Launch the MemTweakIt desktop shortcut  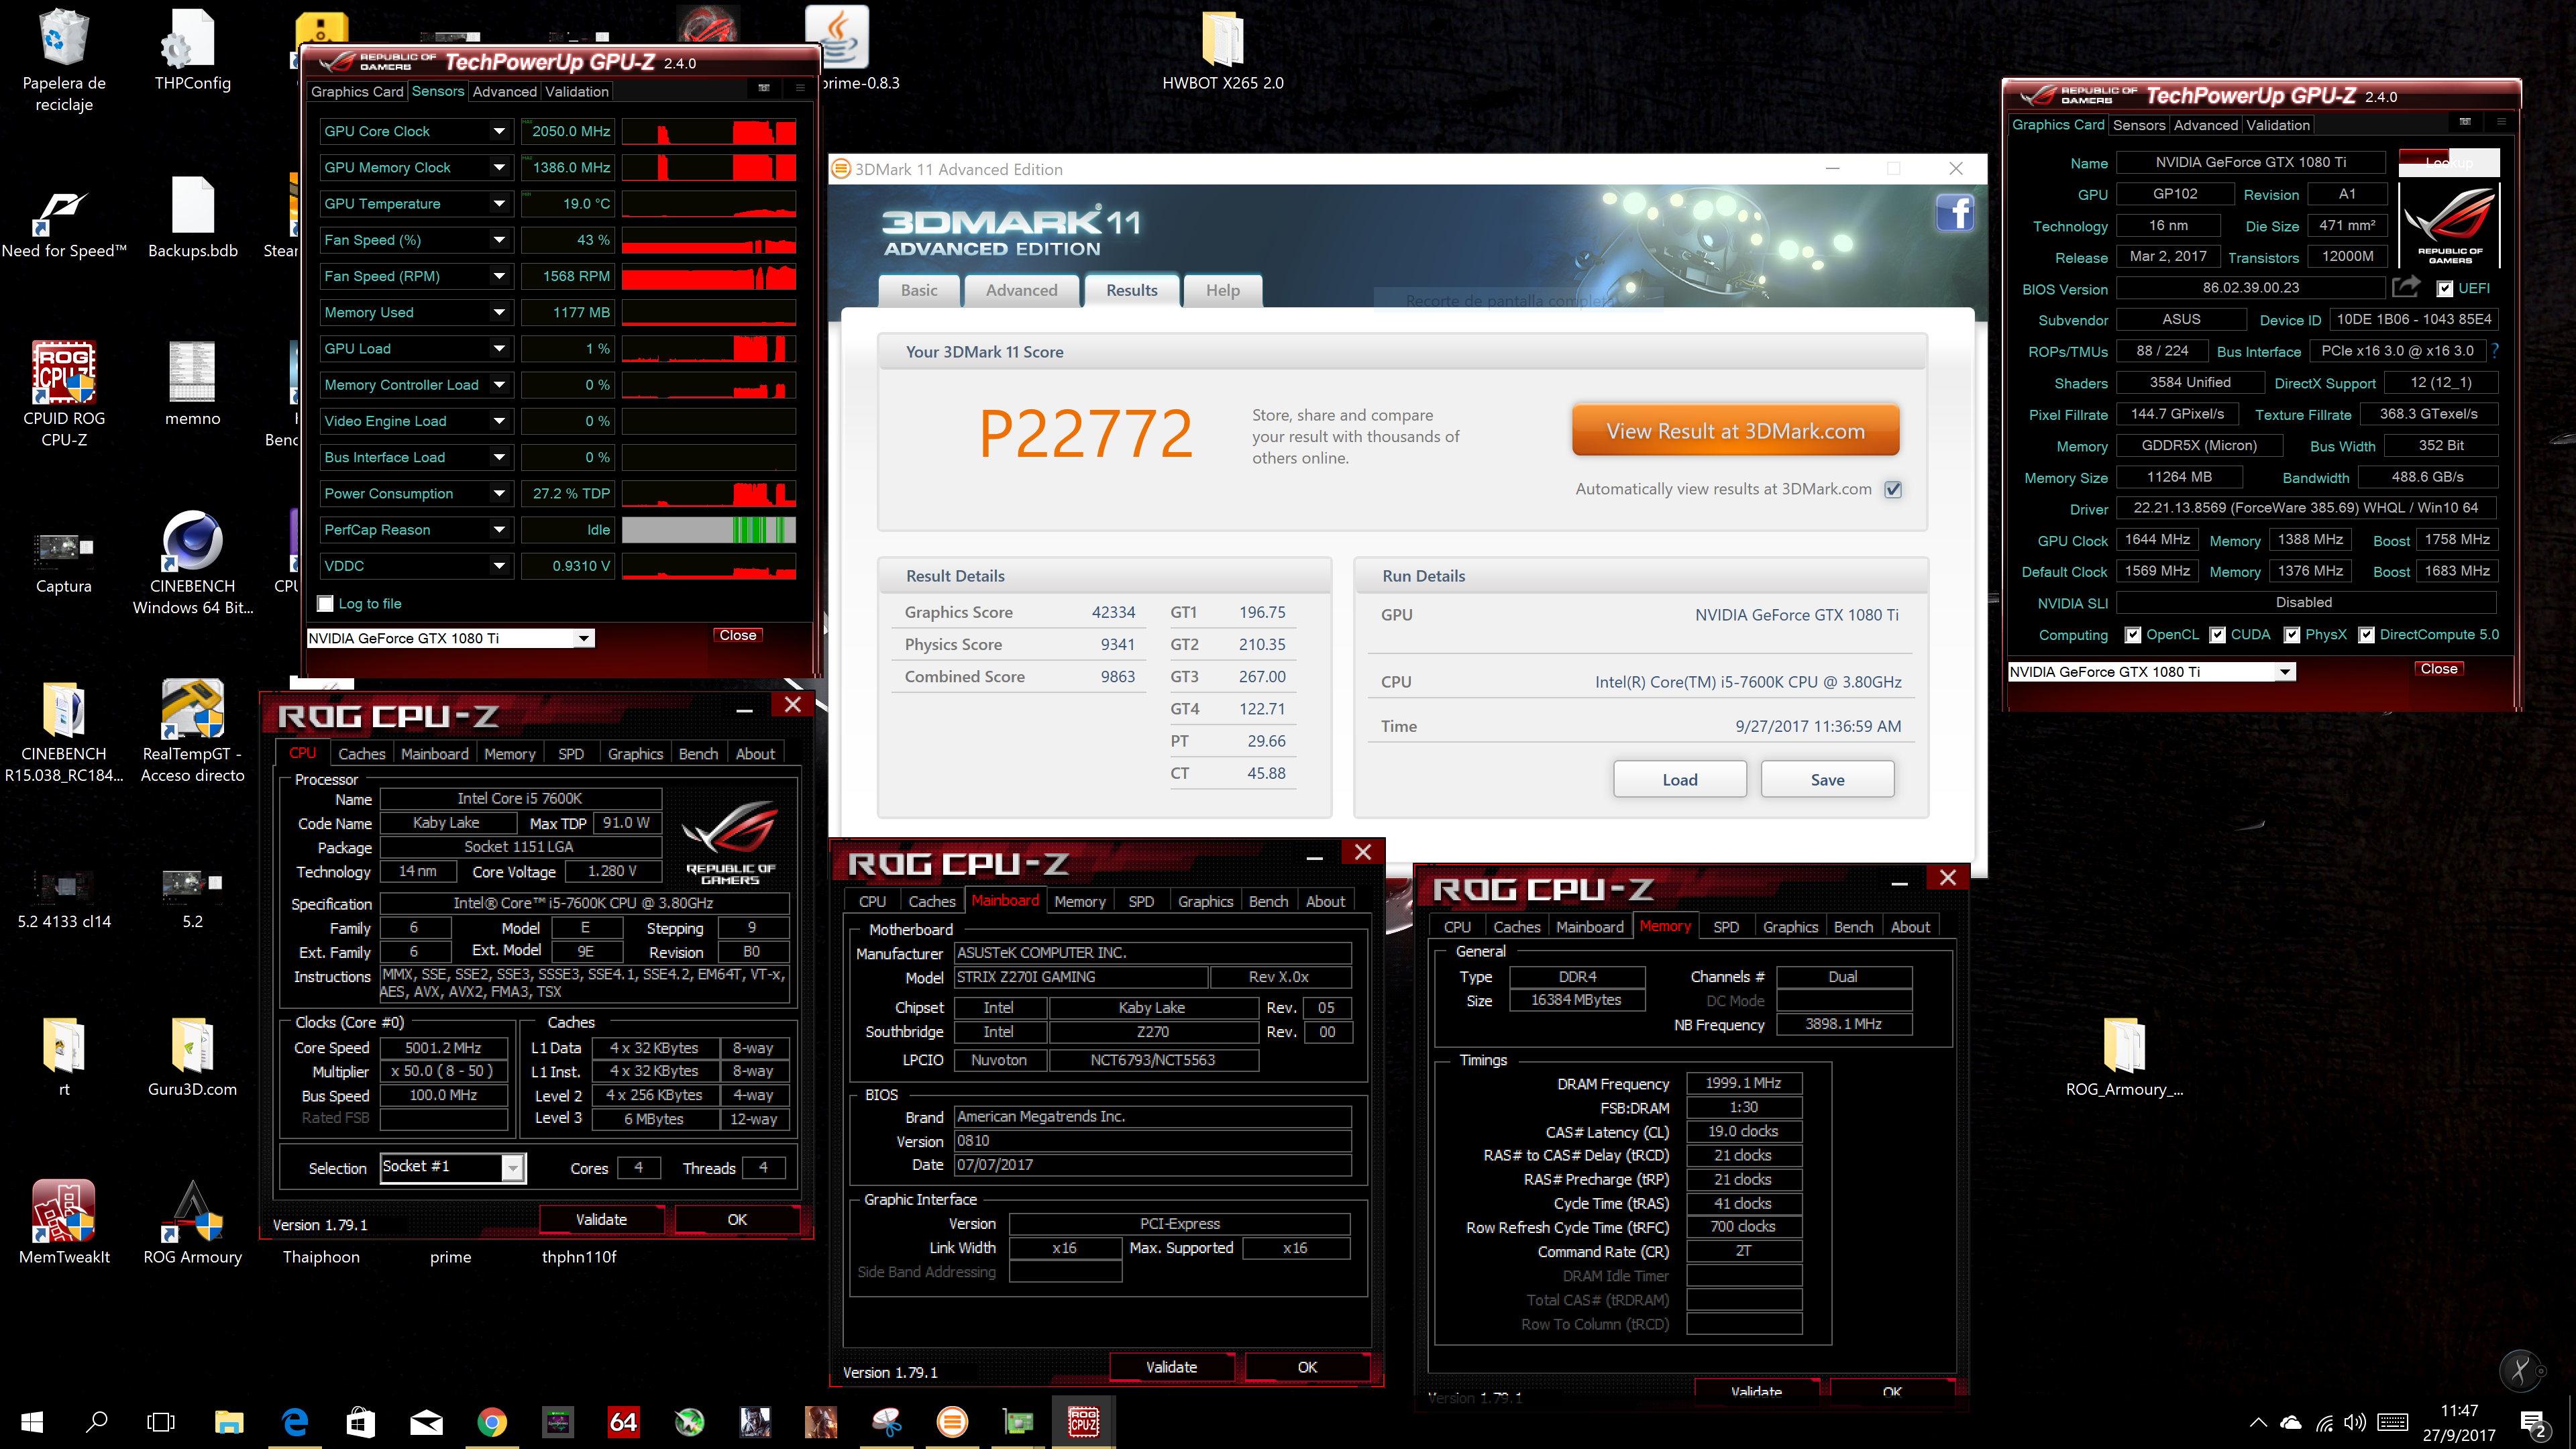coord(64,1222)
